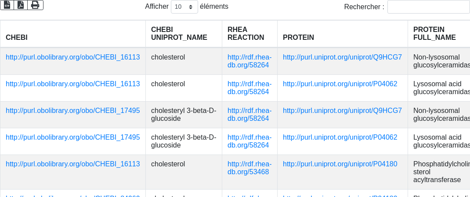Open CHEBI_16113 link in first row

pyautogui.click(x=73, y=57)
